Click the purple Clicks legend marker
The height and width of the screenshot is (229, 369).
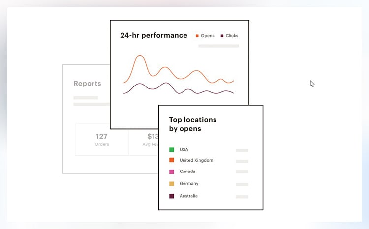click(x=222, y=36)
